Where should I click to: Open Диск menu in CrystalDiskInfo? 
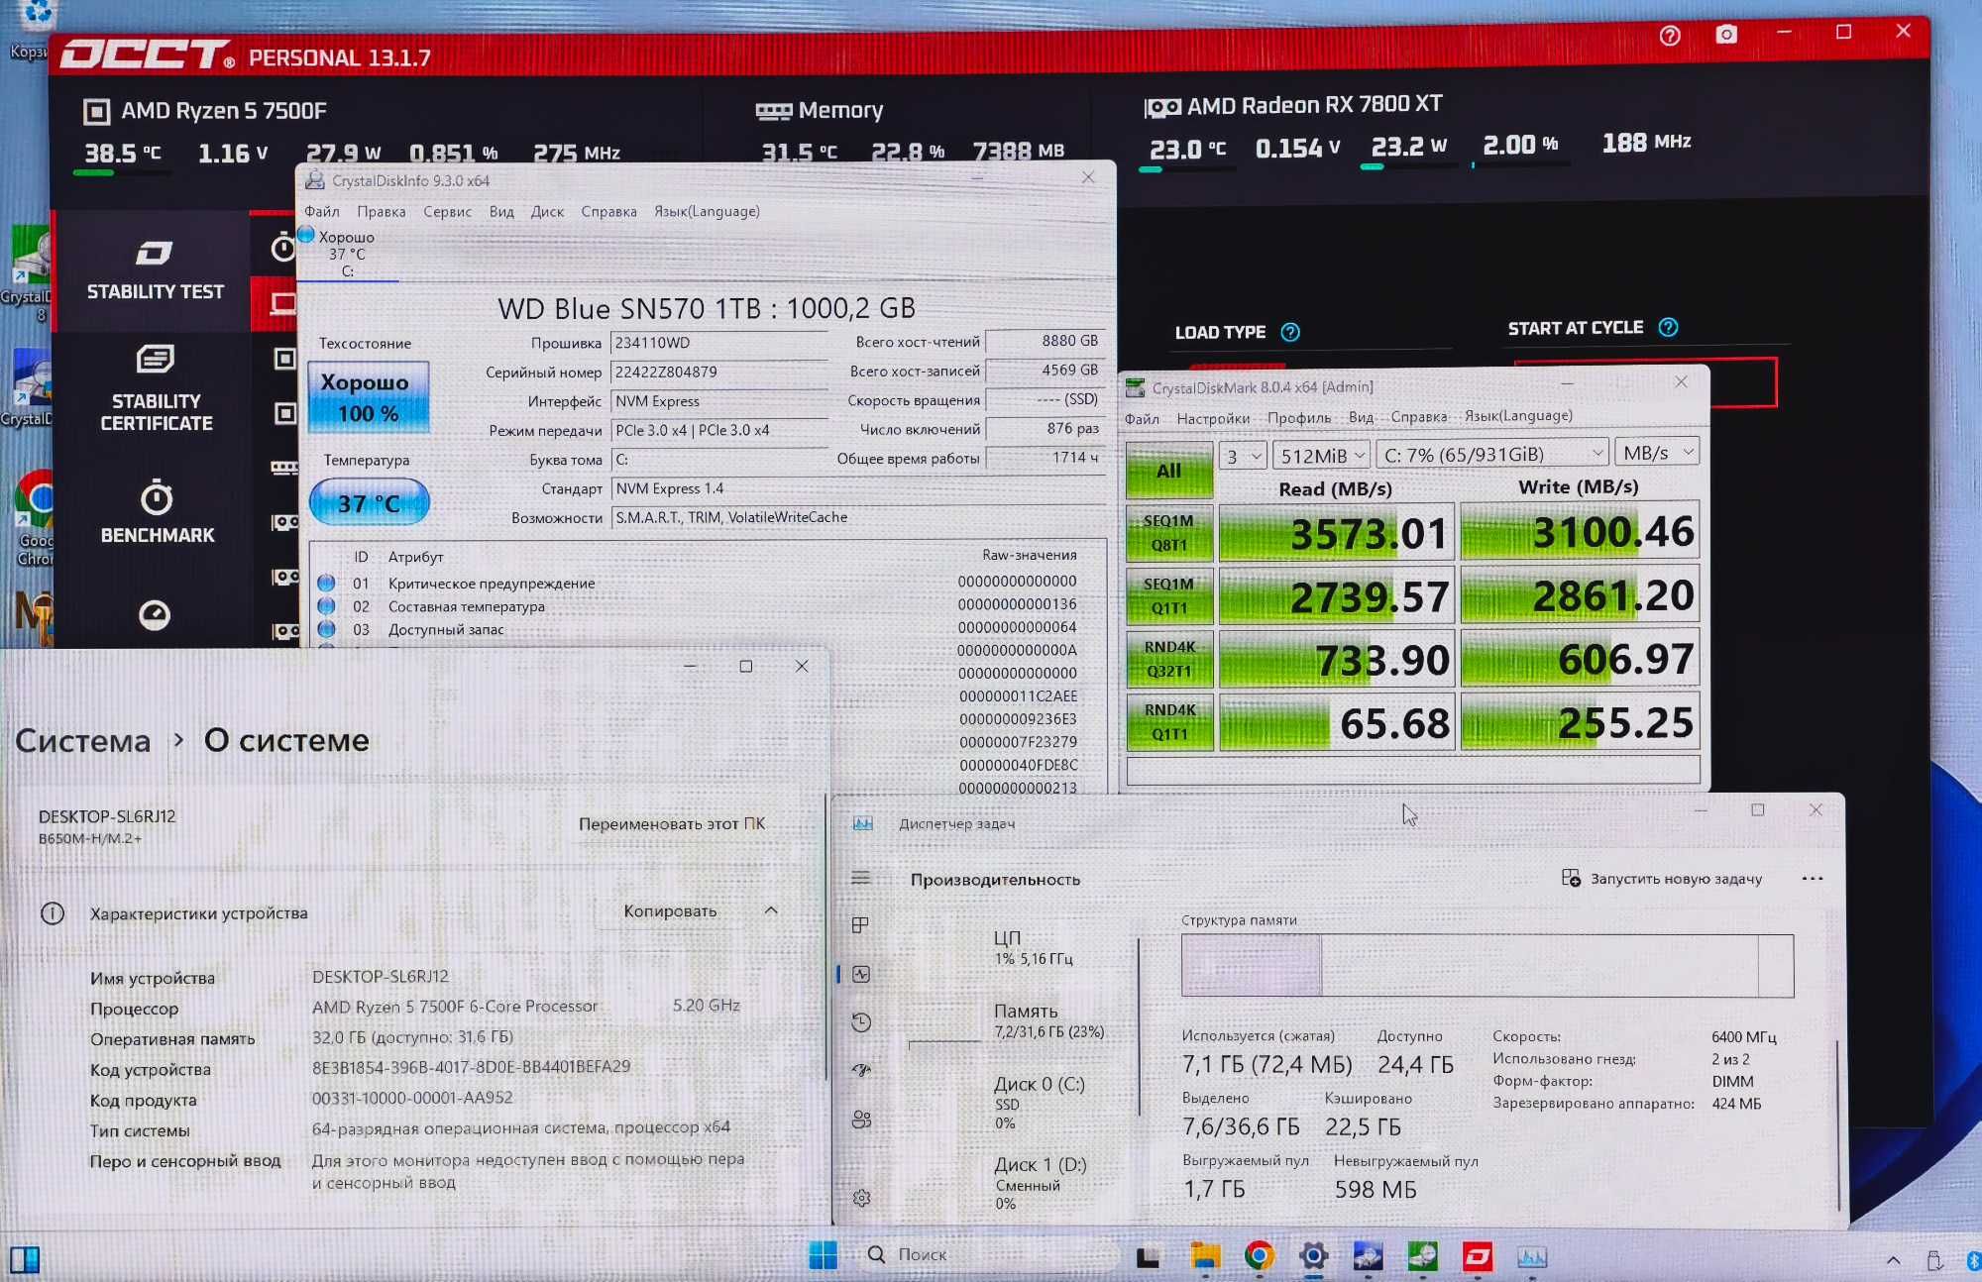(x=547, y=211)
